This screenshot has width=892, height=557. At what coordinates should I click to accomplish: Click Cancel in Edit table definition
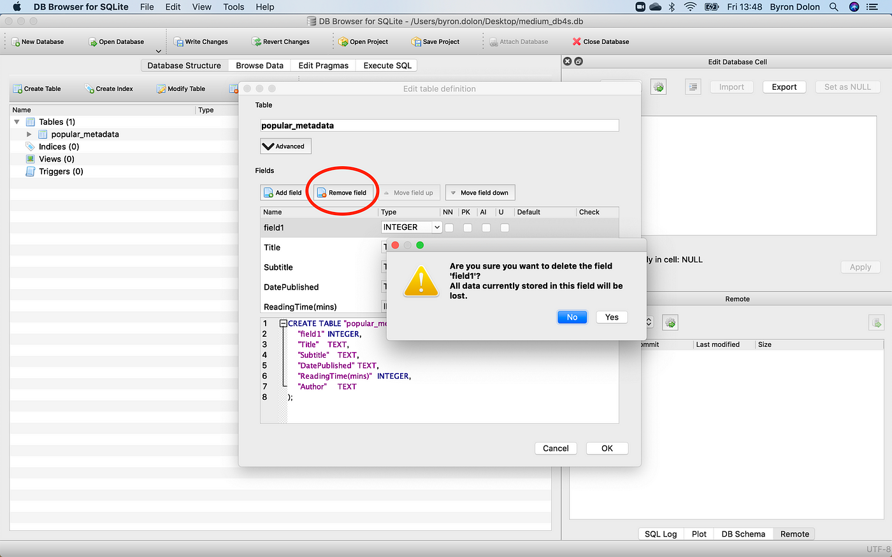tap(556, 448)
